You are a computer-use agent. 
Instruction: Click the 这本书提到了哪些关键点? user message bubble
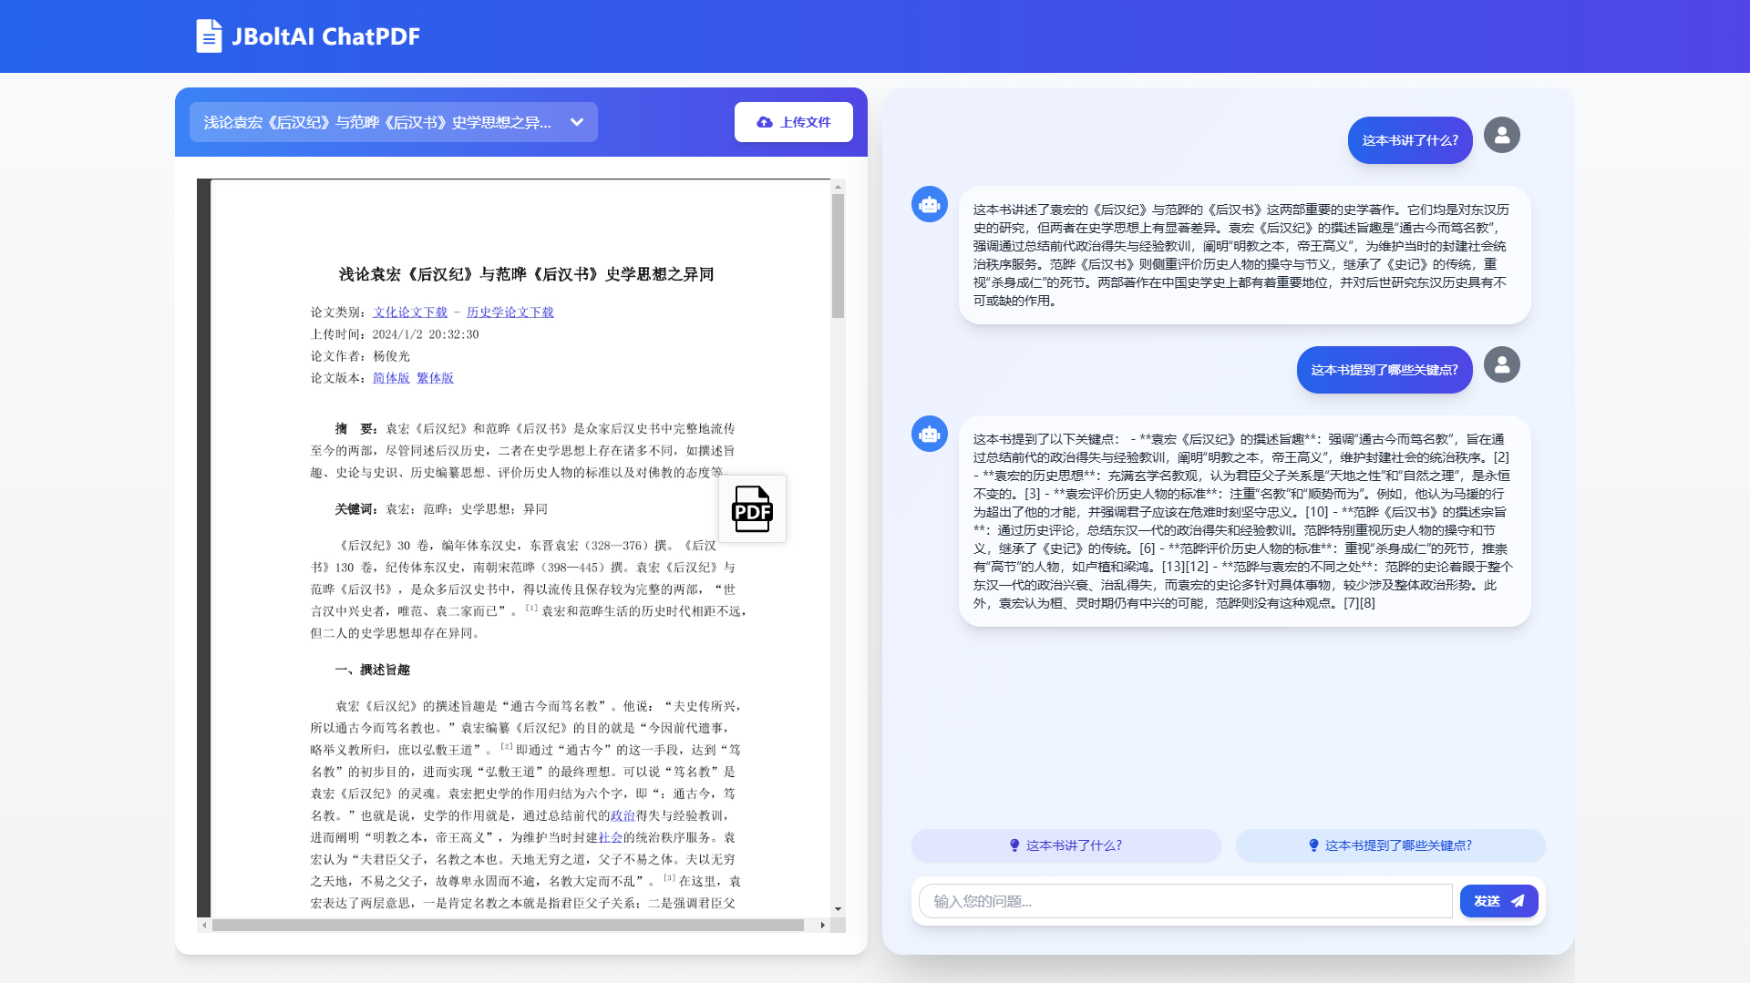pos(1385,370)
